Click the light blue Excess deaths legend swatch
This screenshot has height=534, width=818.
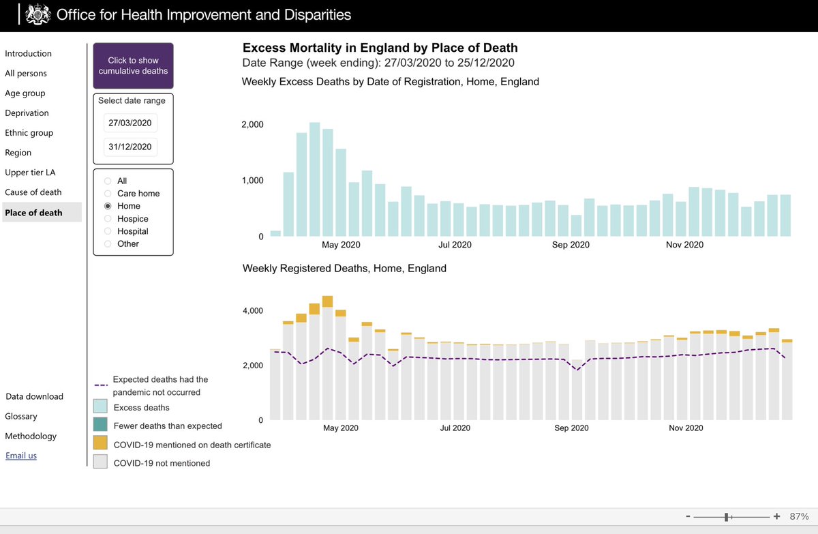[x=100, y=407]
